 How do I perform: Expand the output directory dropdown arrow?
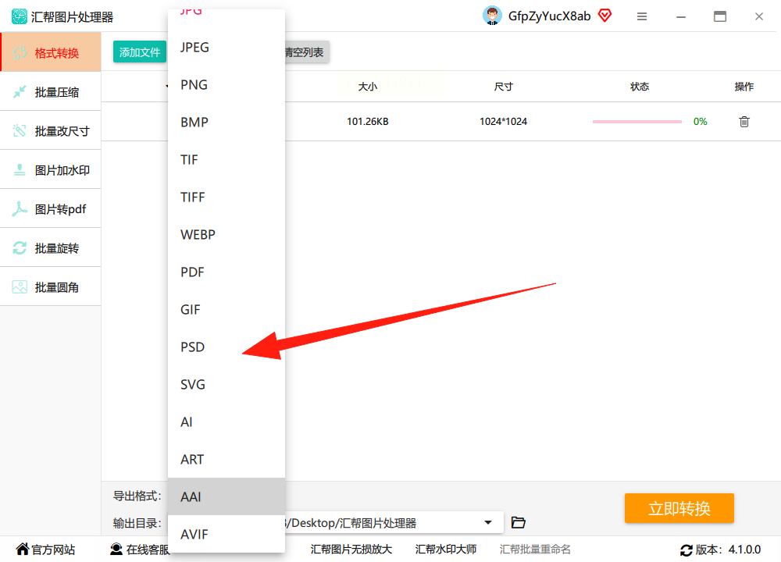coord(488,523)
